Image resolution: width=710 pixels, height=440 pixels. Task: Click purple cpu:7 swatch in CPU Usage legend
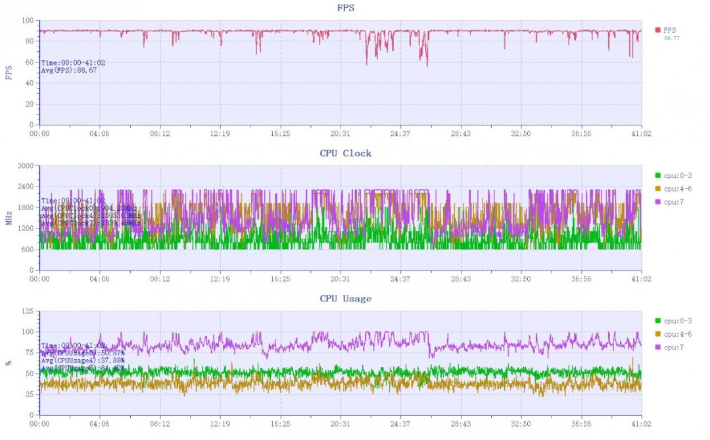(x=657, y=347)
